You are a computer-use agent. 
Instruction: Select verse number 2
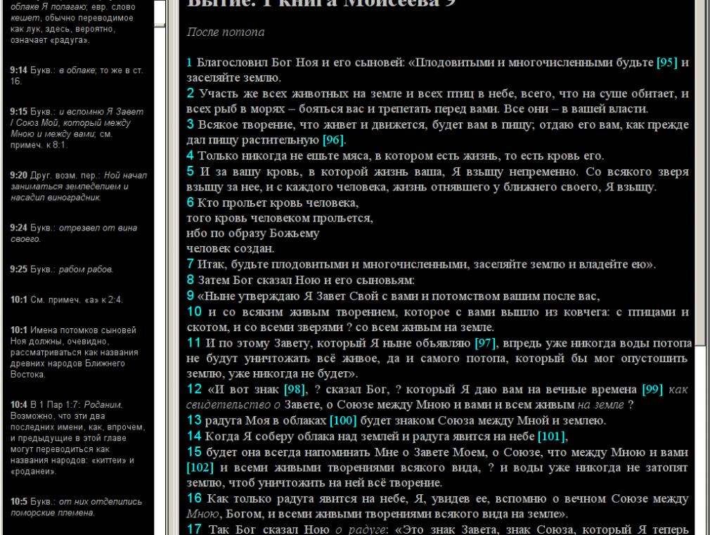pyautogui.click(x=191, y=94)
